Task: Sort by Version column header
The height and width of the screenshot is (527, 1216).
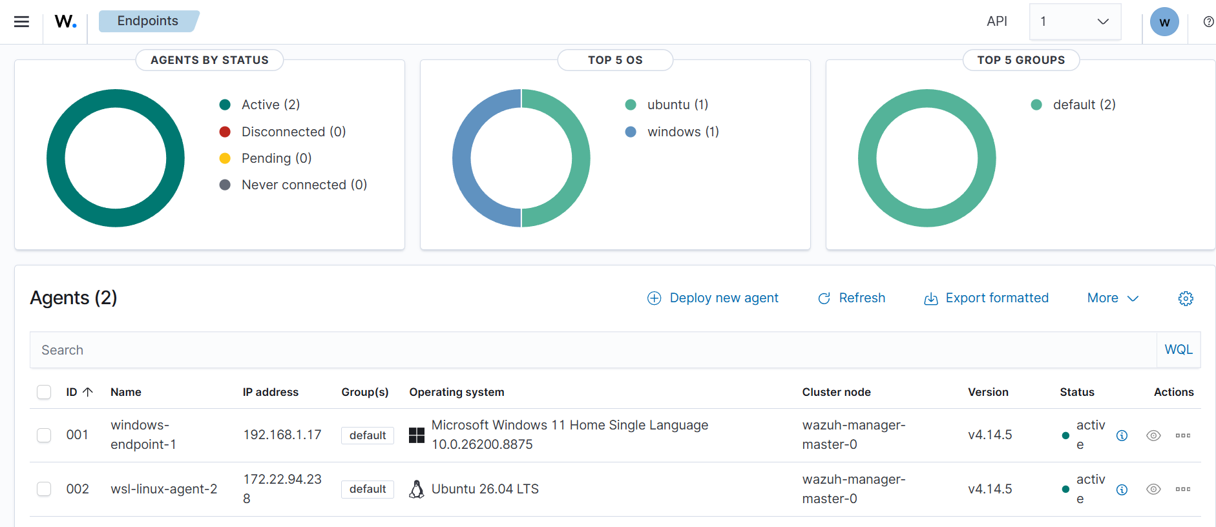Action: click(988, 392)
